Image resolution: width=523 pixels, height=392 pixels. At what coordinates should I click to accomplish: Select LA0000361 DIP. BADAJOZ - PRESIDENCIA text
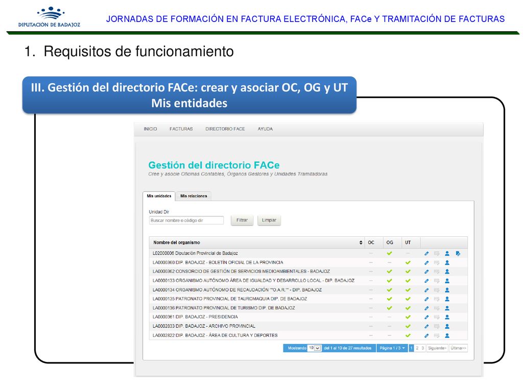195,317
